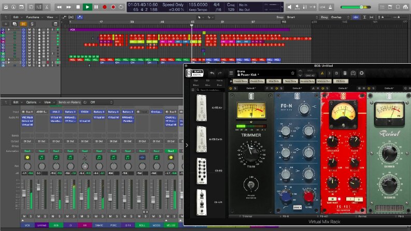Open ANA 2 instrument slot in mixer

56,112
